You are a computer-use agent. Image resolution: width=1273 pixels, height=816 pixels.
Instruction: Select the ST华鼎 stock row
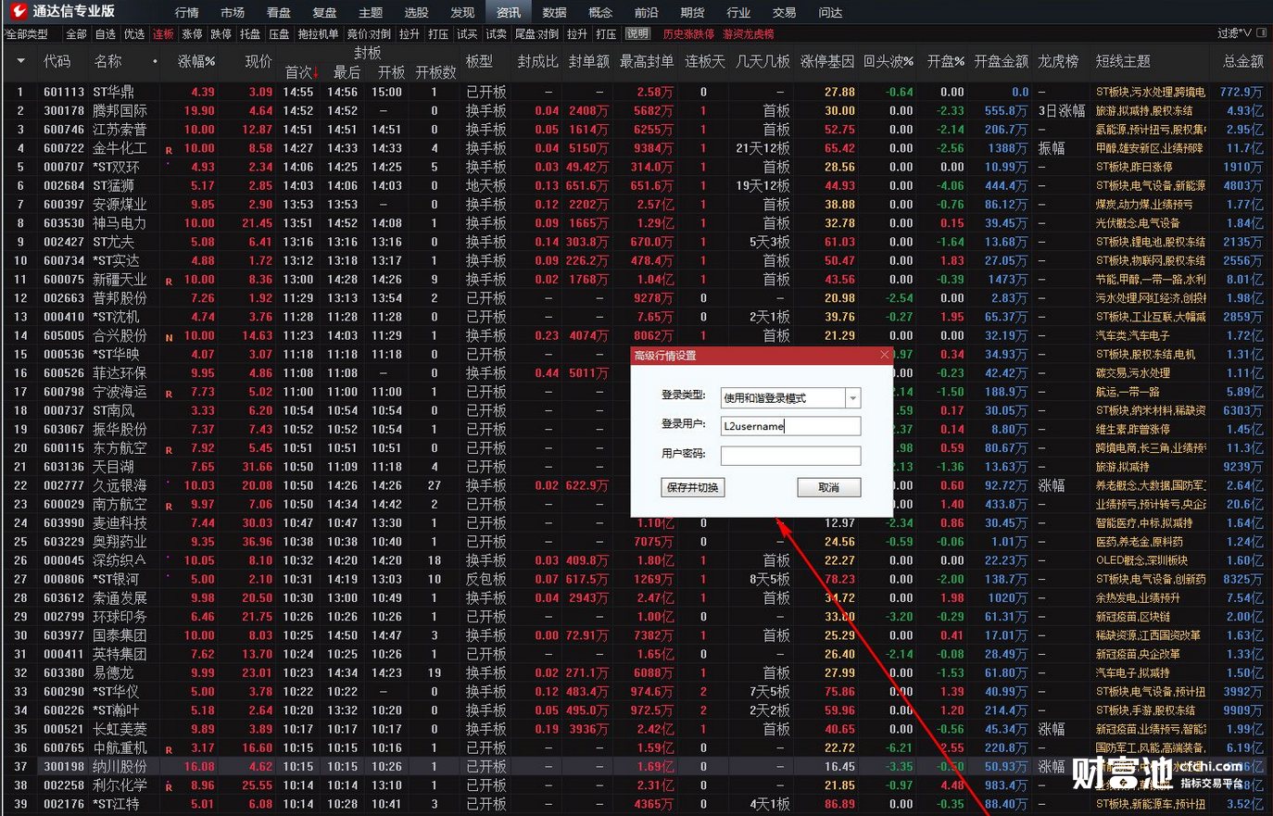[636, 92]
